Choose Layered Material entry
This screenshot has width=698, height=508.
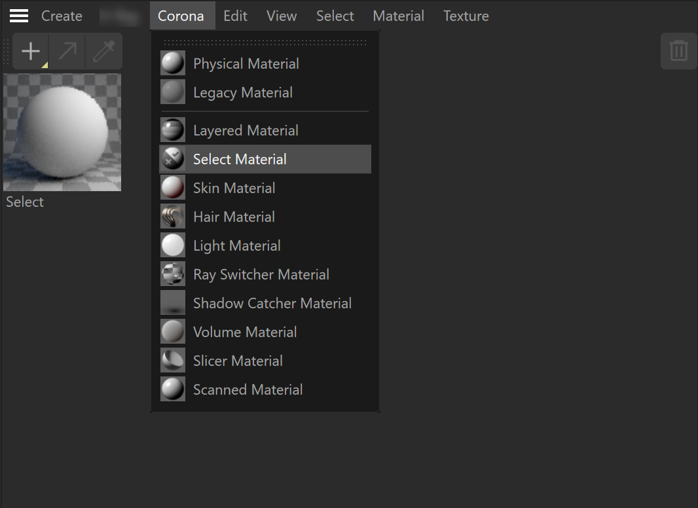(265, 130)
